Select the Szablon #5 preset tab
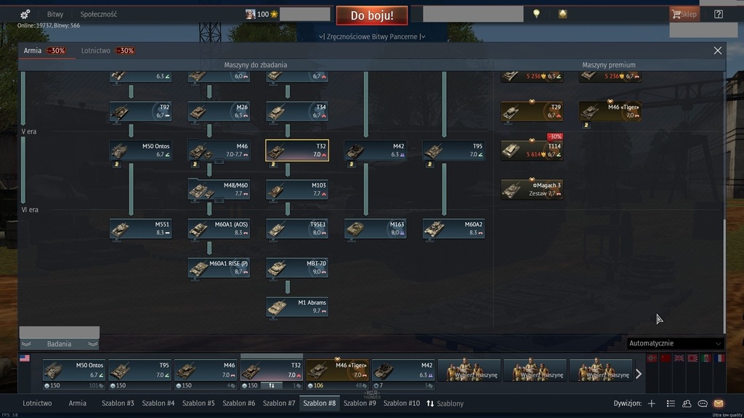 click(198, 403)
